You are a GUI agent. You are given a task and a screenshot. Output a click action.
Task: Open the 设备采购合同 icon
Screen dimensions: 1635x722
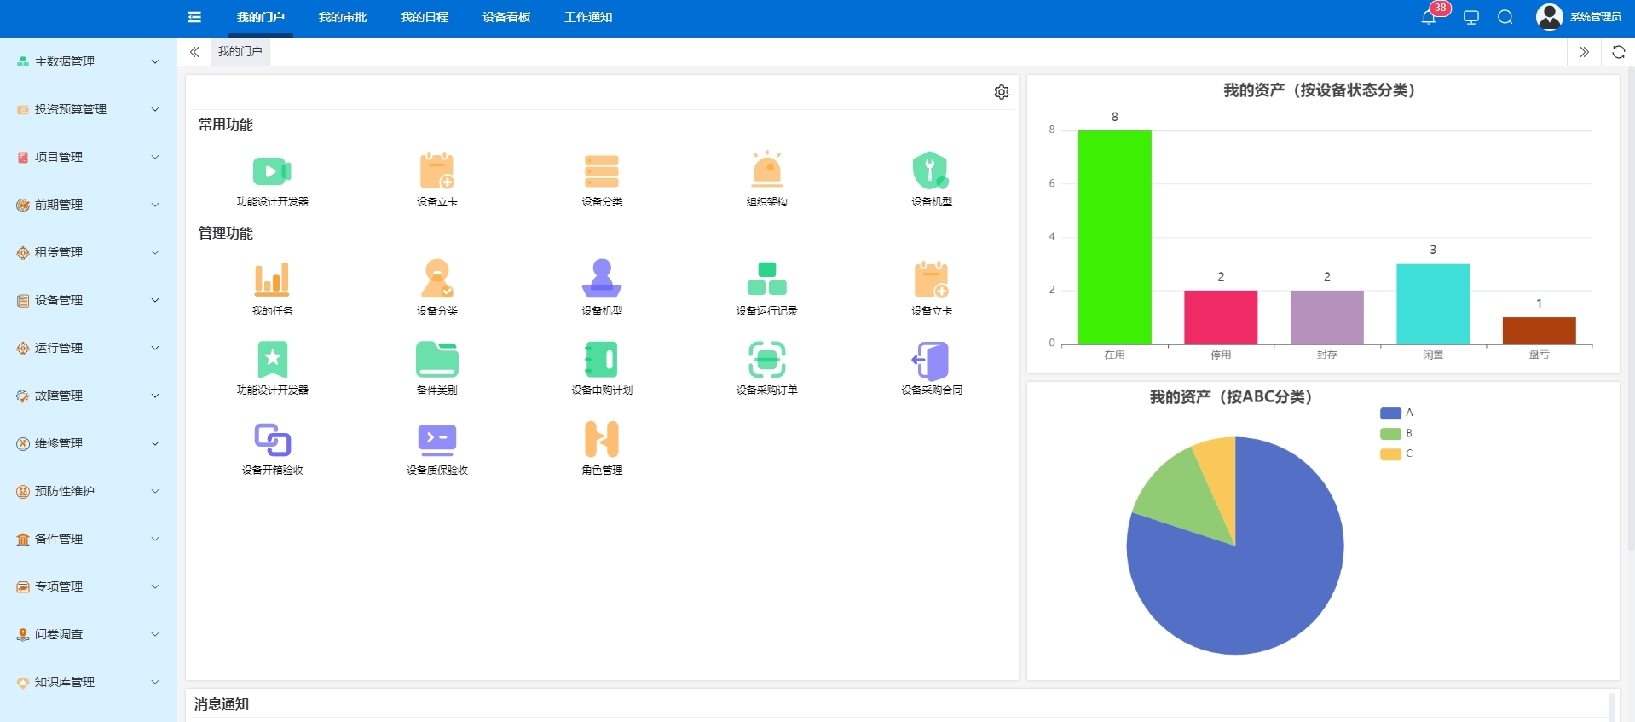tap(931, 361)
